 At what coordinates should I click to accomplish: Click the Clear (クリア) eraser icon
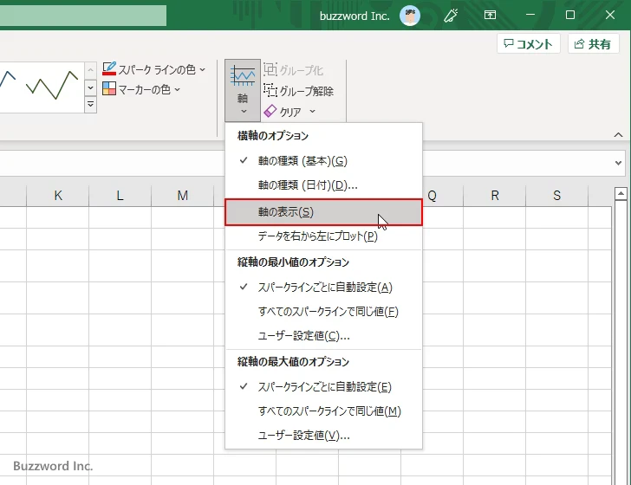(x=270, y=112)
